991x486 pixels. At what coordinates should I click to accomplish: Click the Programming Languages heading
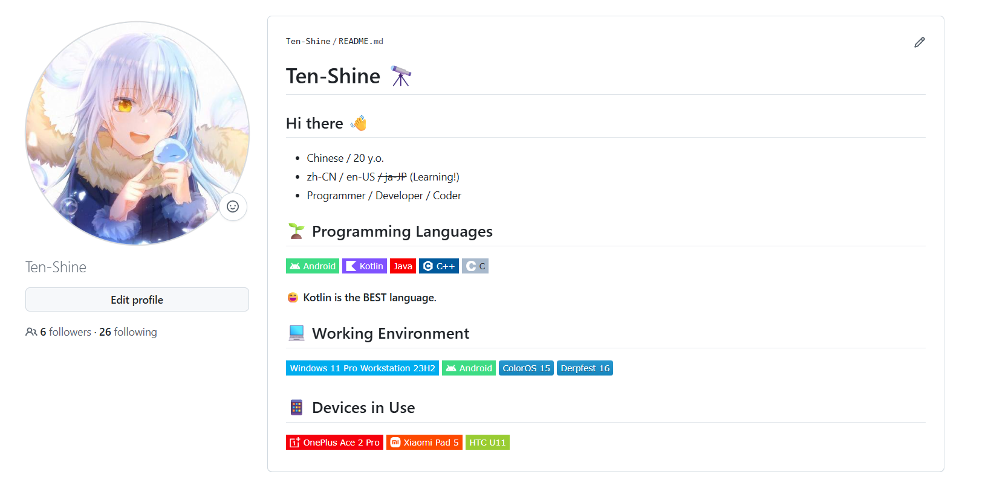click(x=402, y=231)
